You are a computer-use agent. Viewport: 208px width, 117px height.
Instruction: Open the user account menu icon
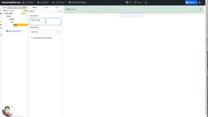(x=201, y=2)
